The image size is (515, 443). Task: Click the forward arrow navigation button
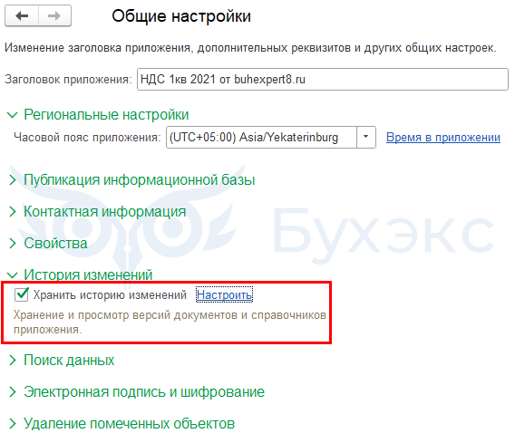pos(54,15)
